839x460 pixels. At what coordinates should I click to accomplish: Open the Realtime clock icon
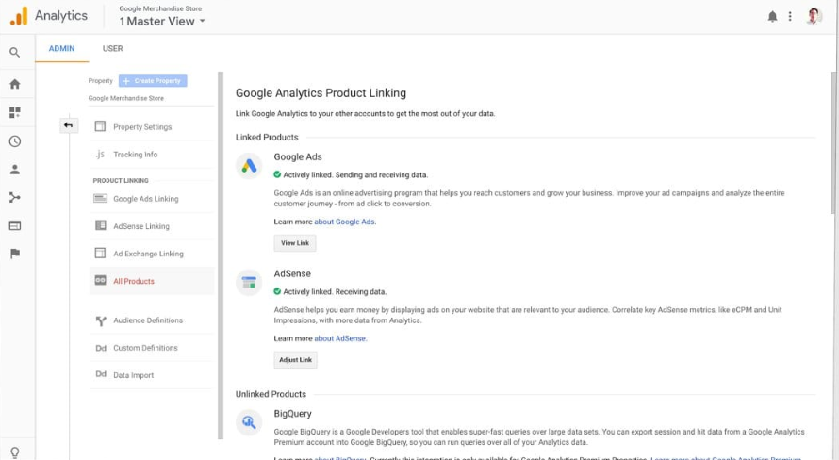14,141
